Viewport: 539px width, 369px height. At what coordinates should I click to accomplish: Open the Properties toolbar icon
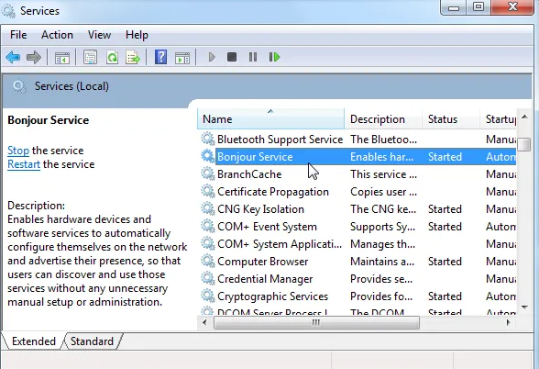click(x=91, y=57)
